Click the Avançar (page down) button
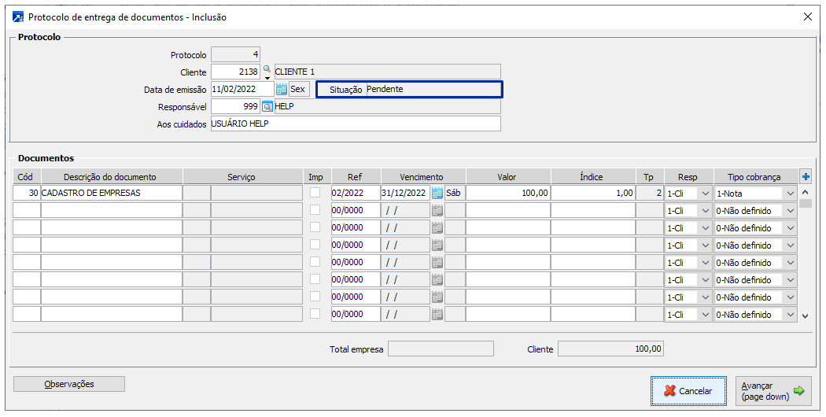 (773, 391)
